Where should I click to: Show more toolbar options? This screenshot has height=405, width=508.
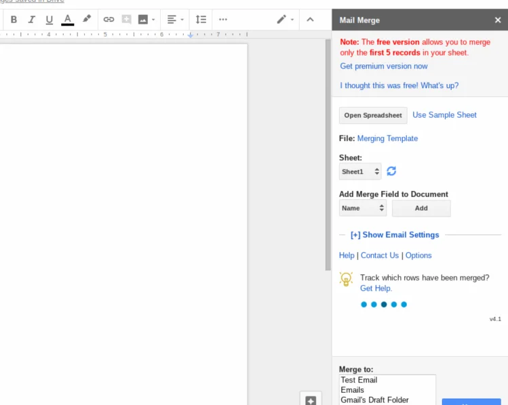click(223, 20)
